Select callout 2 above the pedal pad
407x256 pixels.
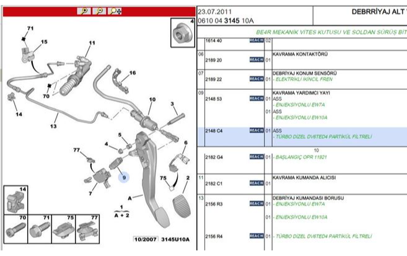click(x=188, y=178)
